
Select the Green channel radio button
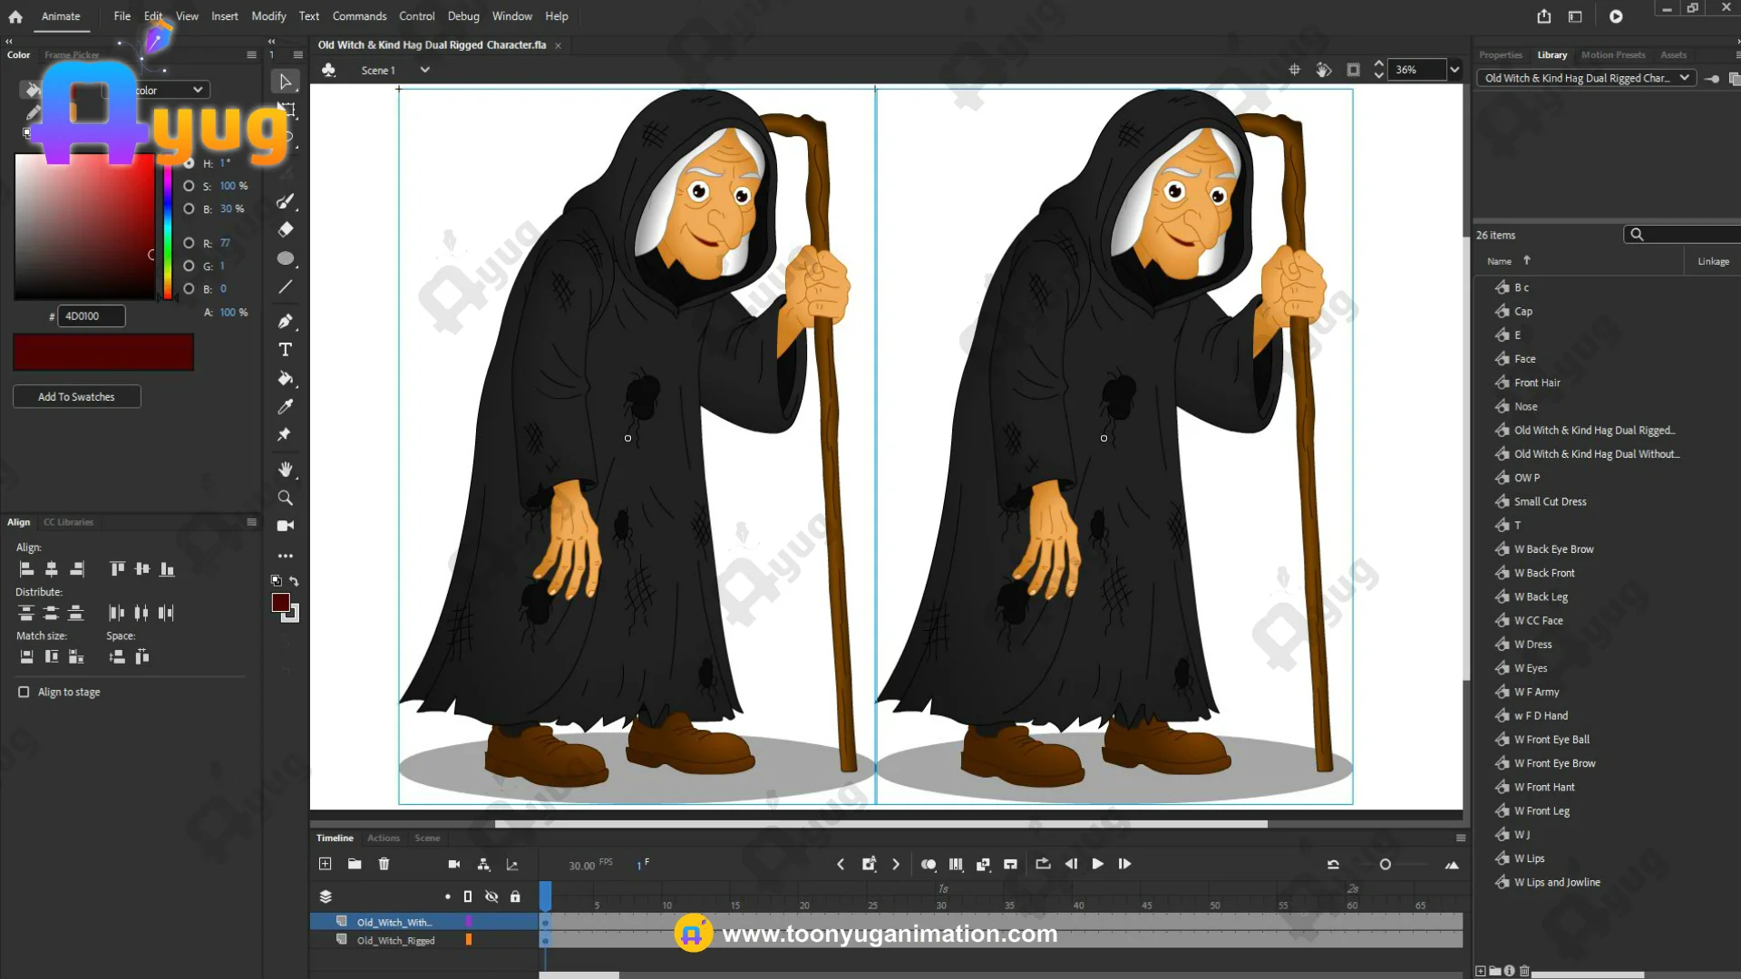189,267
